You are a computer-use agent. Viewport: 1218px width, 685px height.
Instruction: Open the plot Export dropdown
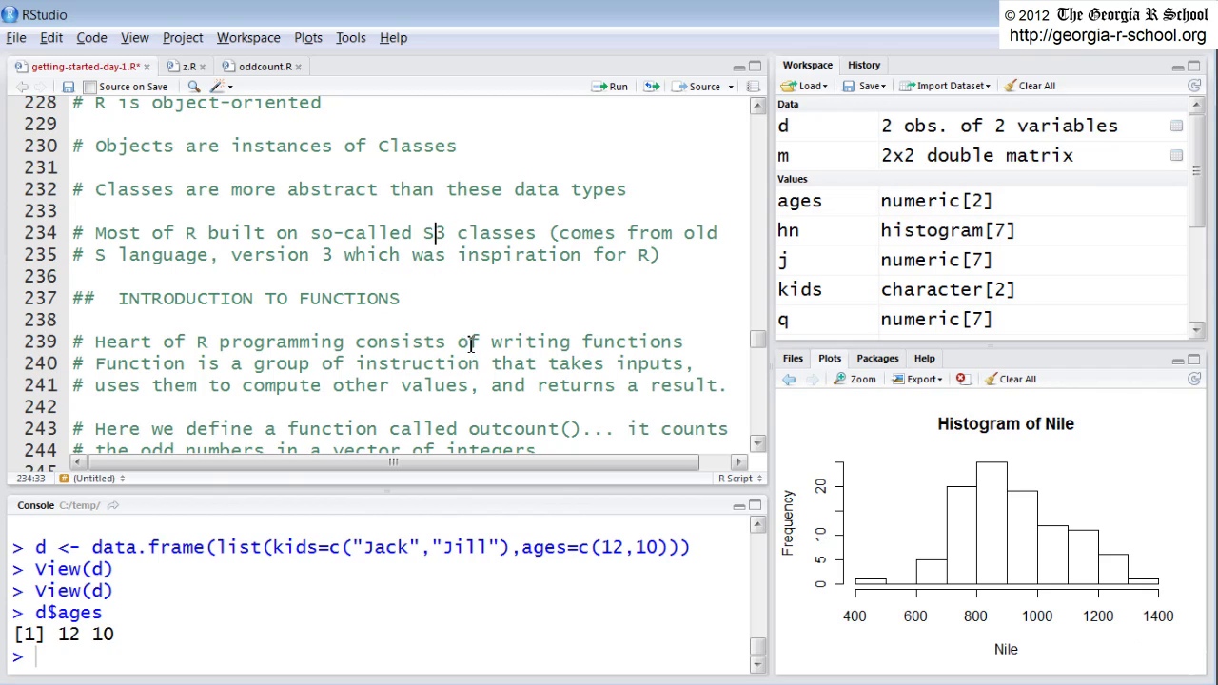(917, 379)
